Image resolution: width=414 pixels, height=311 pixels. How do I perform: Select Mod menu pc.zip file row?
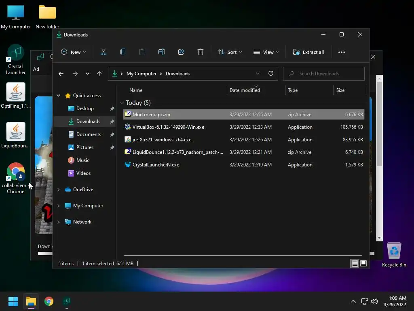[x=244, y=115]
